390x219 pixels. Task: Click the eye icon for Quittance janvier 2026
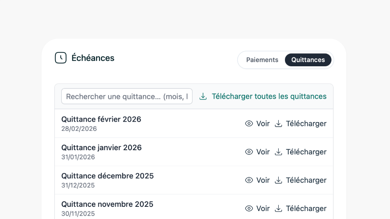coord(249,152)
